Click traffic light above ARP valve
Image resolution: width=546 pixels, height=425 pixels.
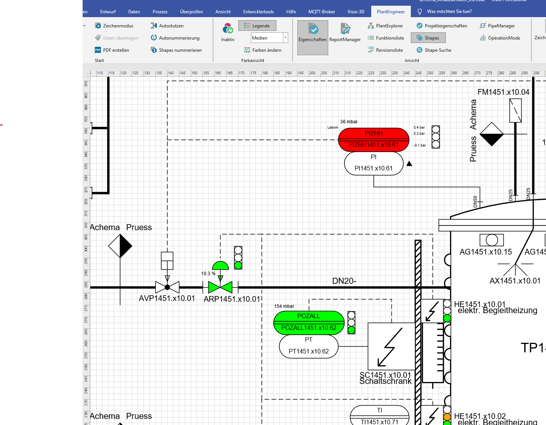238,258
